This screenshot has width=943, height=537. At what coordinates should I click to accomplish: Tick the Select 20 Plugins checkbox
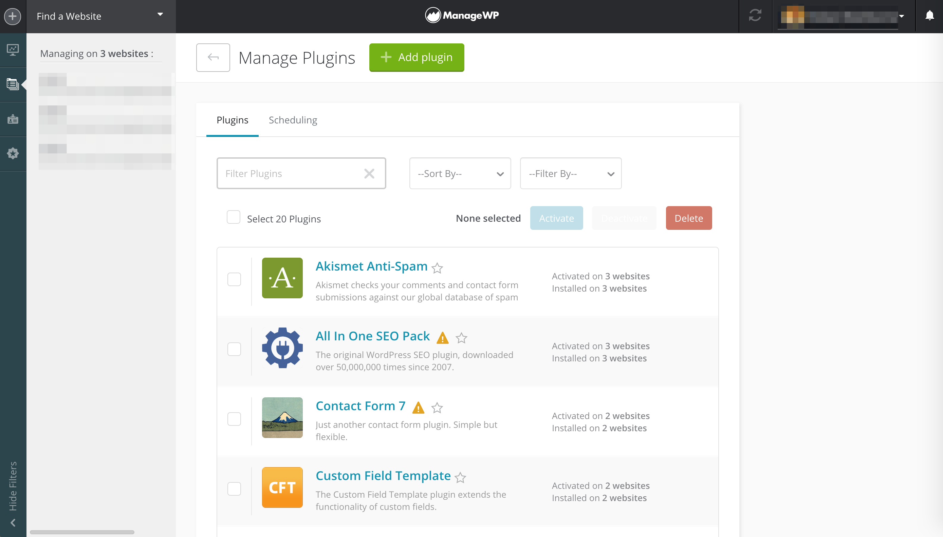233,217
